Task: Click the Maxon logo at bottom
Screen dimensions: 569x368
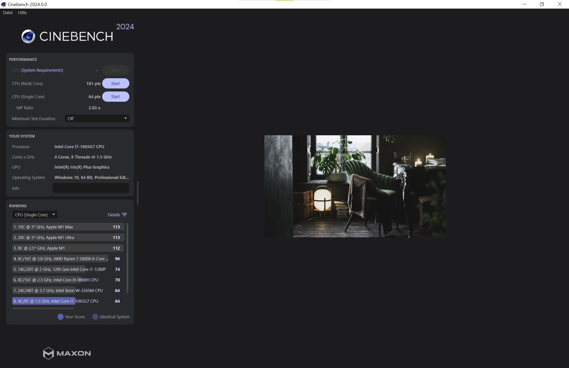Action: coord(67,353)
